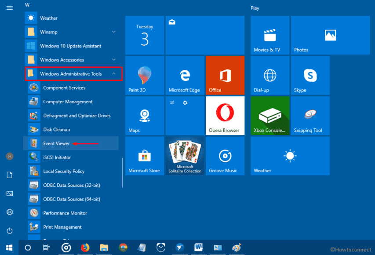Click the Power button in Start sidebar
This screenshot has width=375, height=255.
point(10,231)
